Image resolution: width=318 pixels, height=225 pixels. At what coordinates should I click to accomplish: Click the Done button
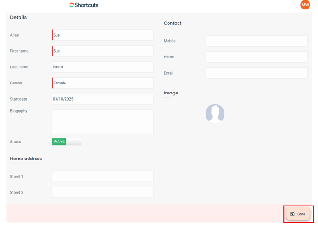pyautogui.click(x=298, y=214)
